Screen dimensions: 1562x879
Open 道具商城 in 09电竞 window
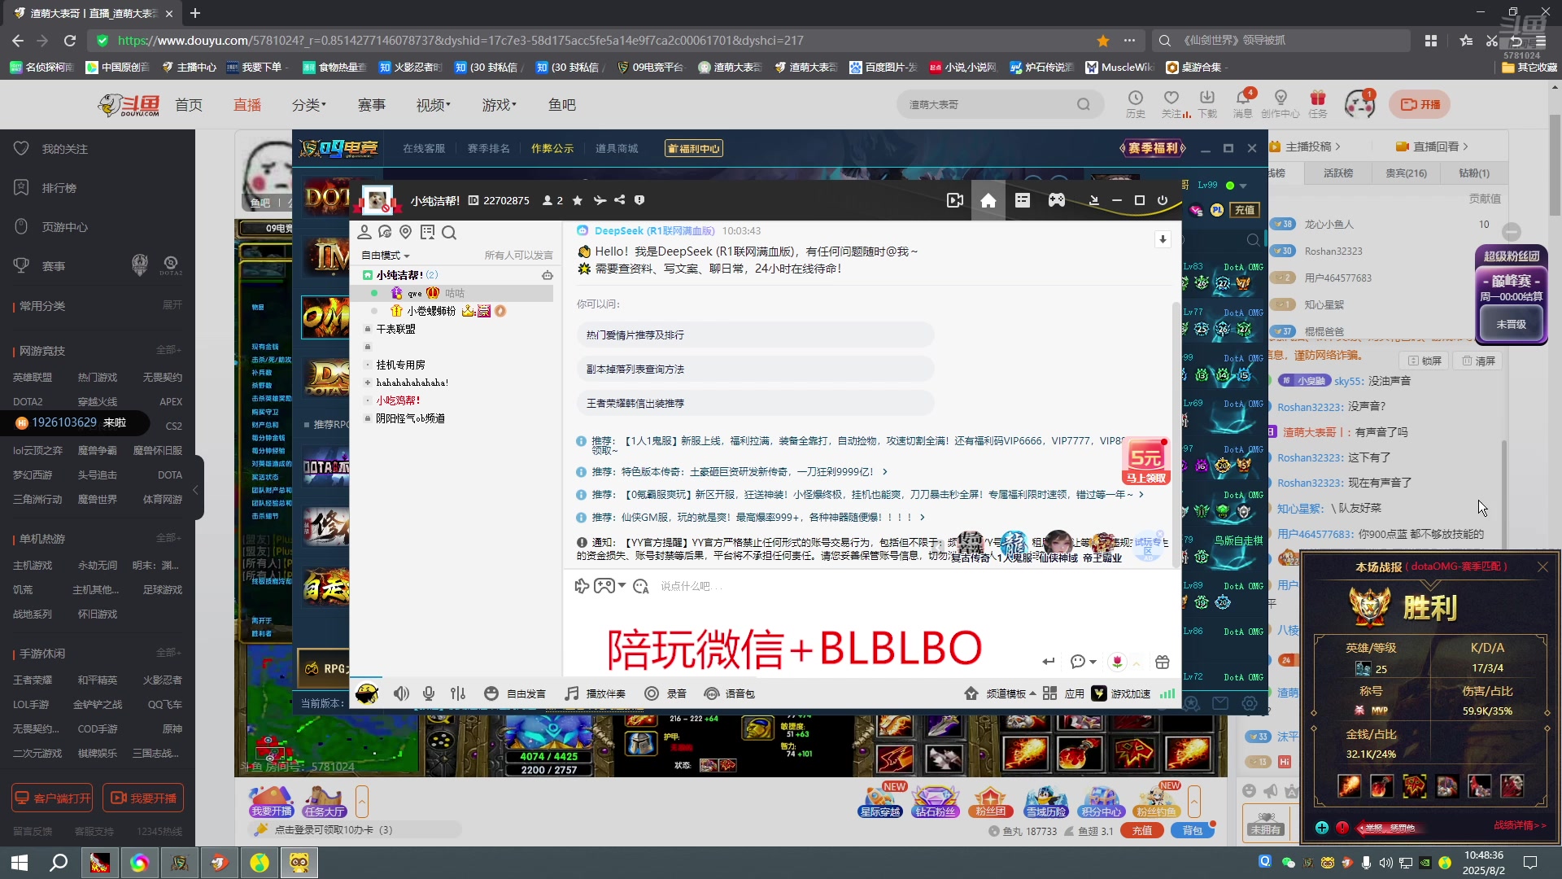point(617,148)
